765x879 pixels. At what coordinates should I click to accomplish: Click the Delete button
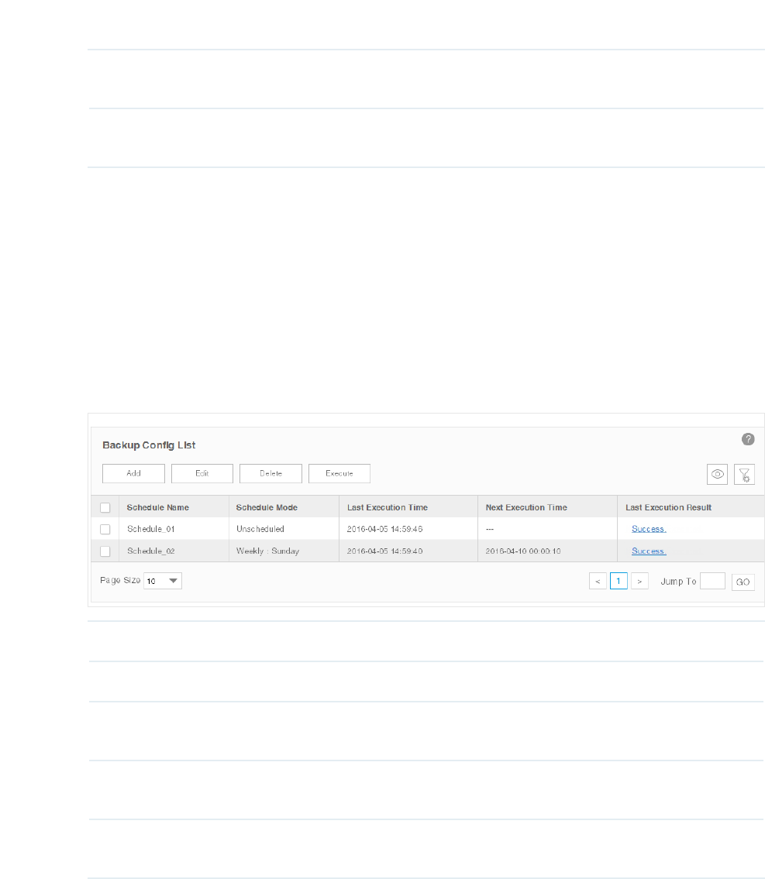(x=271, y=473)
